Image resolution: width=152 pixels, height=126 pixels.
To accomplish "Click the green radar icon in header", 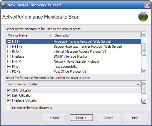I will pyautogui.click(x=143, y=17).
